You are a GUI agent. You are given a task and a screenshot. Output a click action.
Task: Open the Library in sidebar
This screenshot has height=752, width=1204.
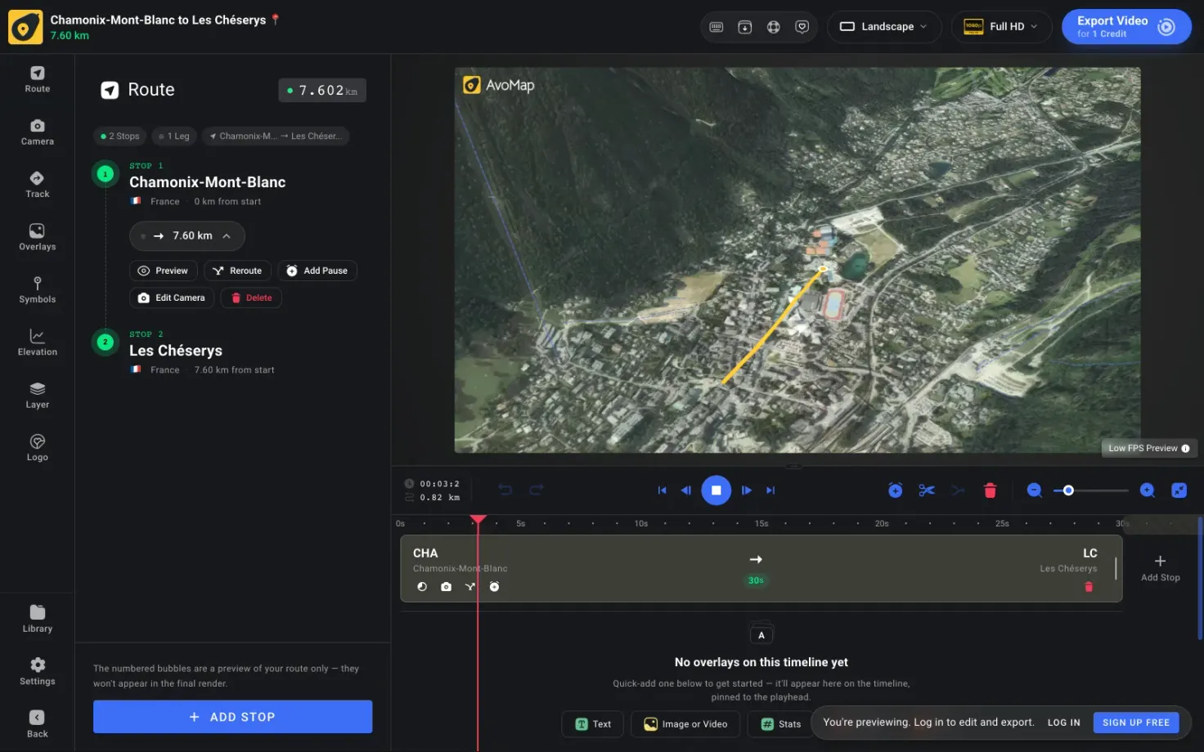37,619
